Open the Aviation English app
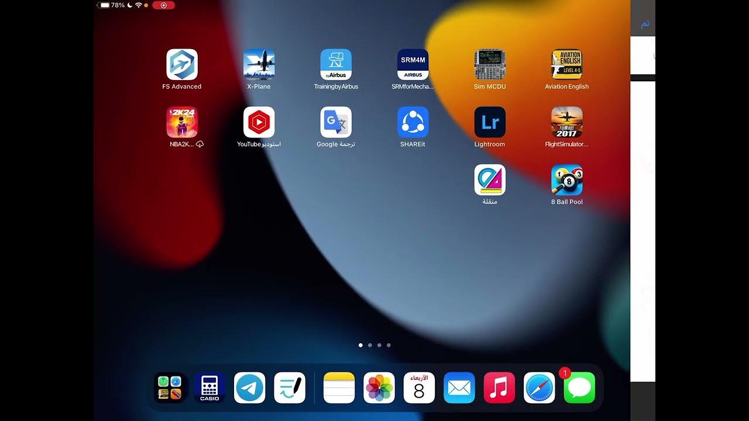Viewport: 749px width, 421px height. point(566,64)
